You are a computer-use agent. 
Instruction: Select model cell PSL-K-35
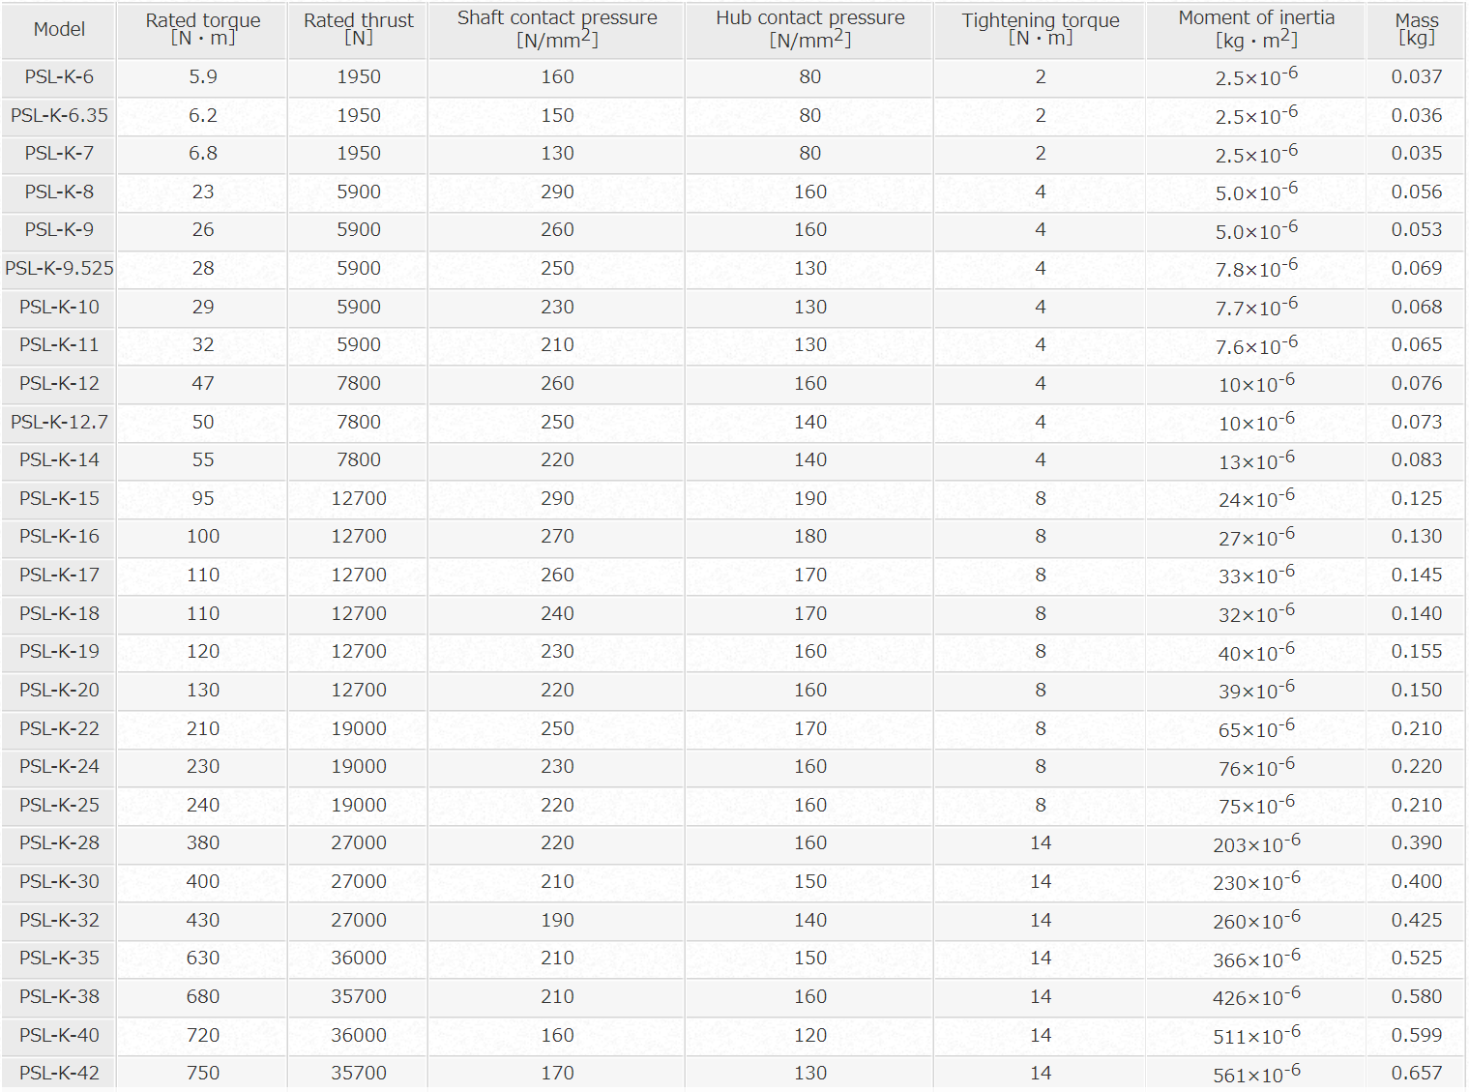(59, 959)
